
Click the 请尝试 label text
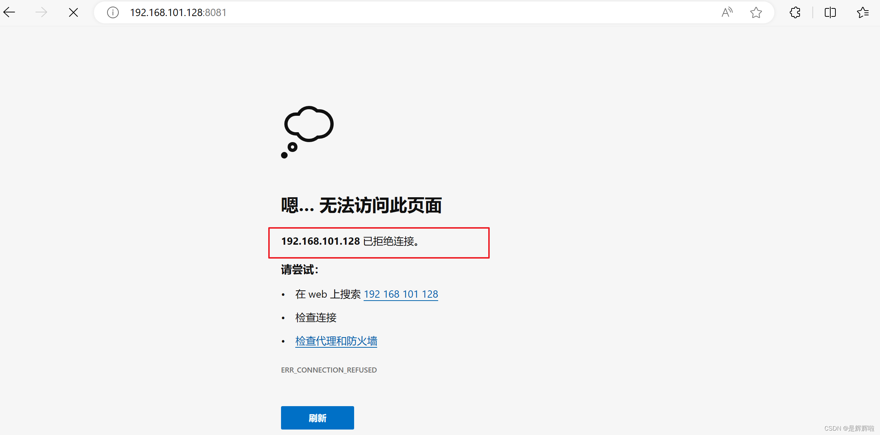pos(300,270)
